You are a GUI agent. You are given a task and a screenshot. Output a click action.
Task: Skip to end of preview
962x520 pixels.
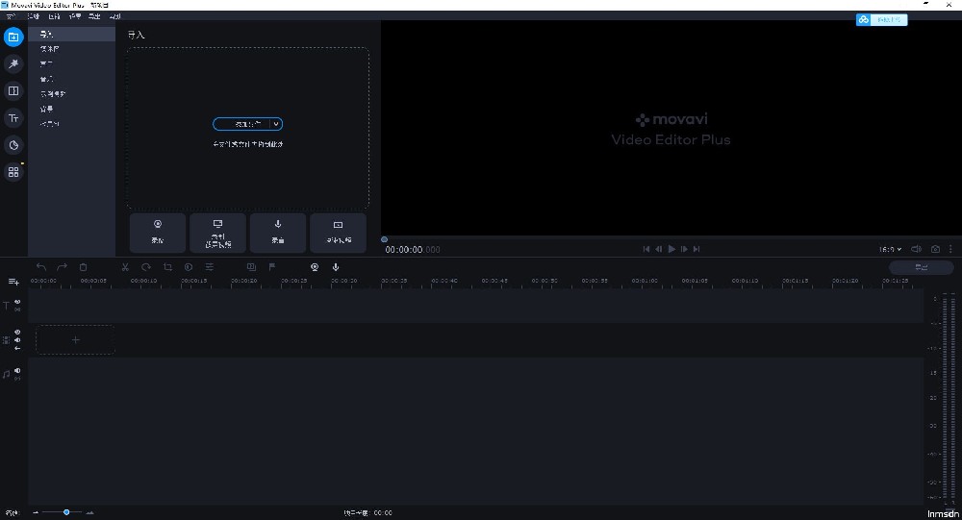(x=696, y=249)
